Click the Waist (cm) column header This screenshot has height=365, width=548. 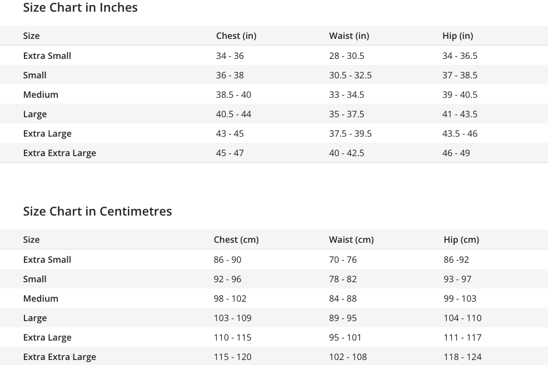(x=351, y=239)
